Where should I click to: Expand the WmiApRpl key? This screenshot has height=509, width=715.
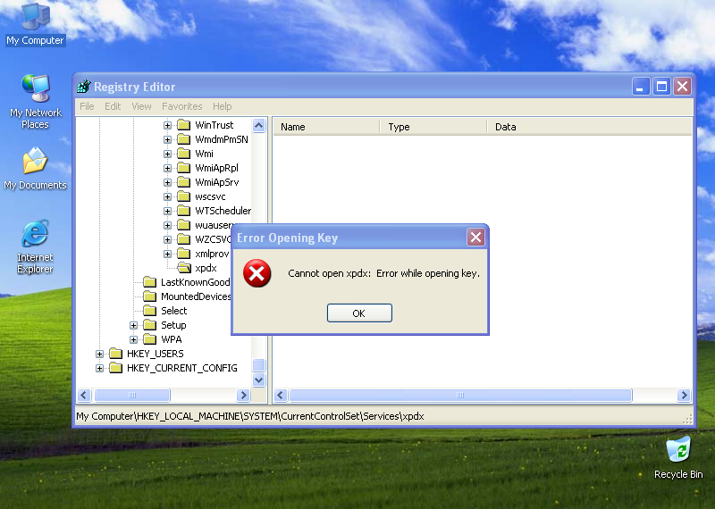(x=167, y=168)
